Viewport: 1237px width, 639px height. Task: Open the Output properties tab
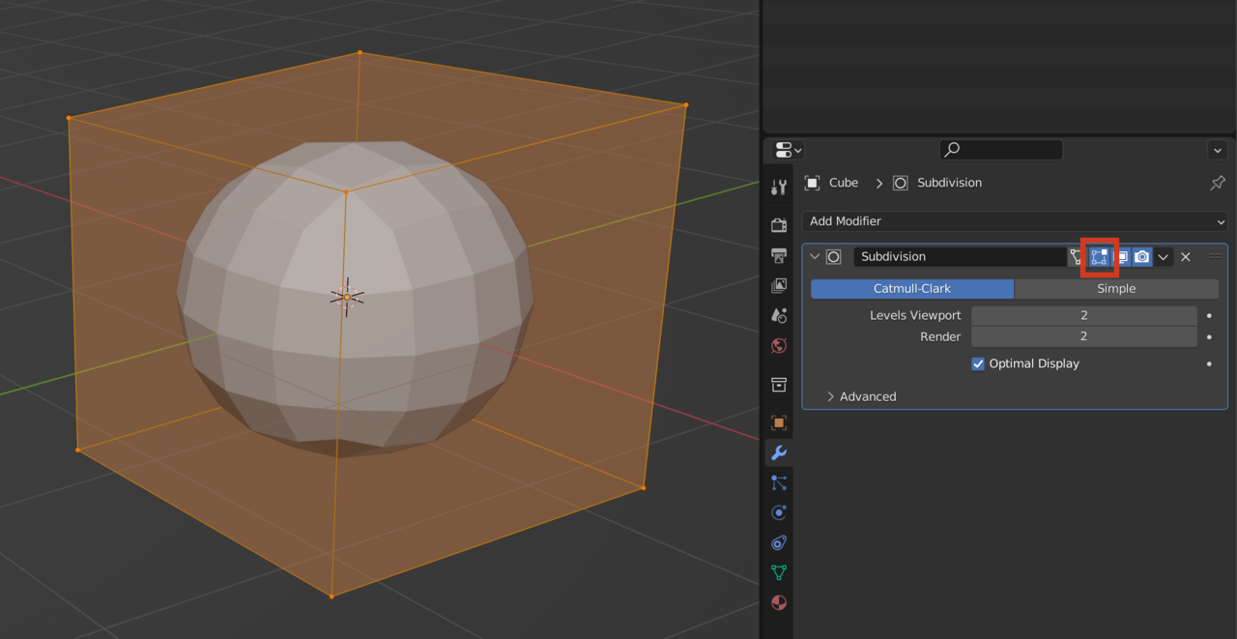778,254
